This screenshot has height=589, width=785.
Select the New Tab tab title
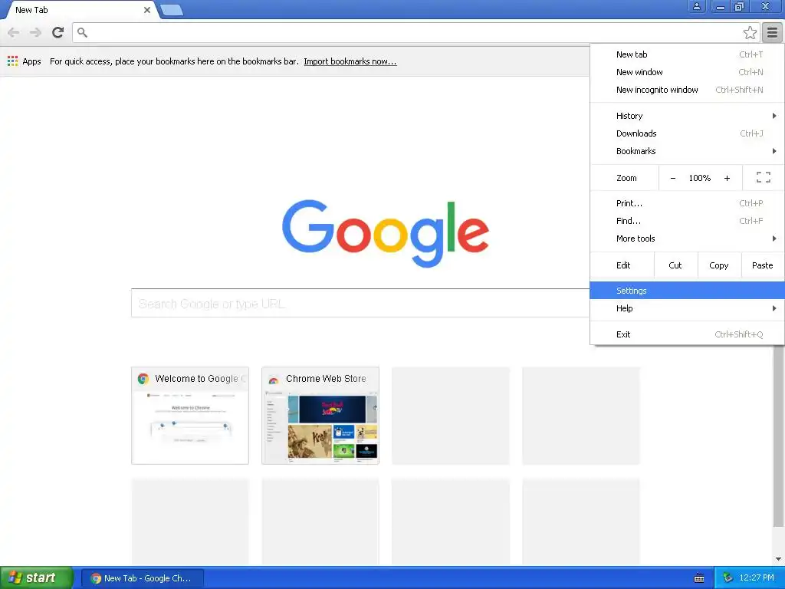click(31, 10)
